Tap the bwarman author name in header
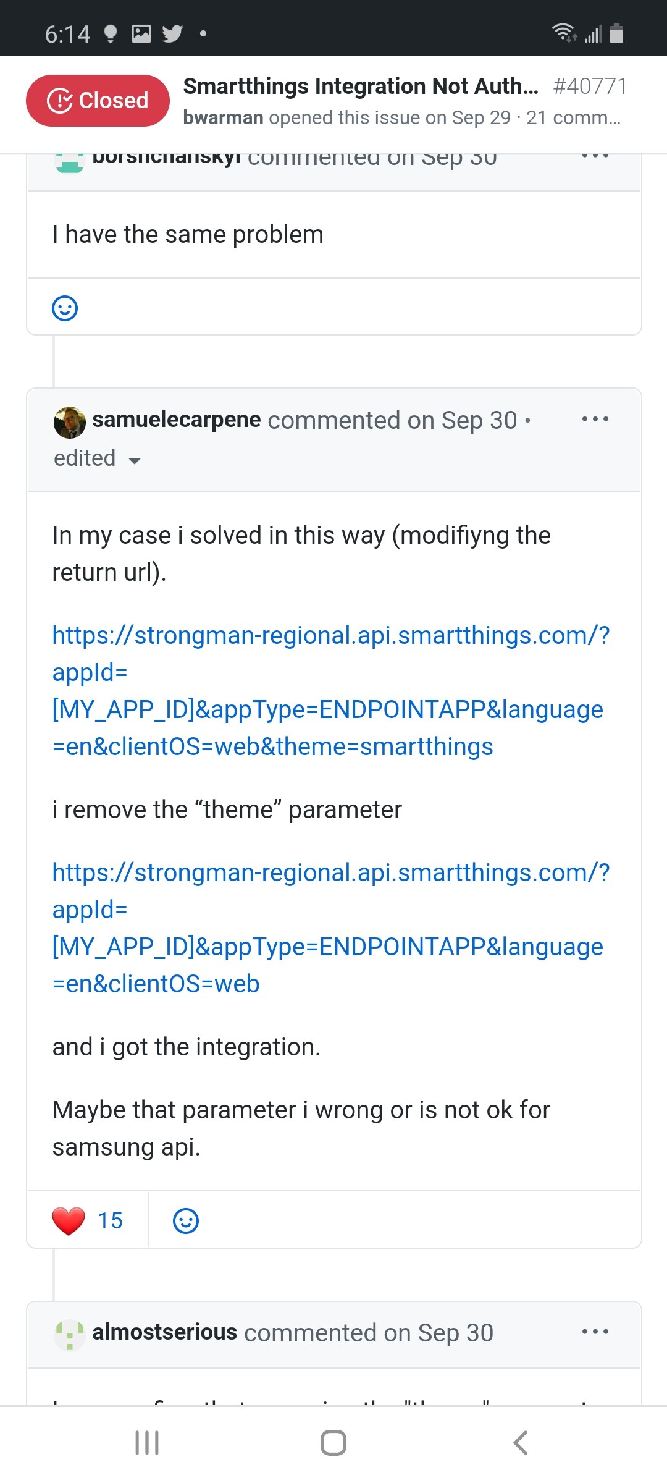 coord(224,117)
